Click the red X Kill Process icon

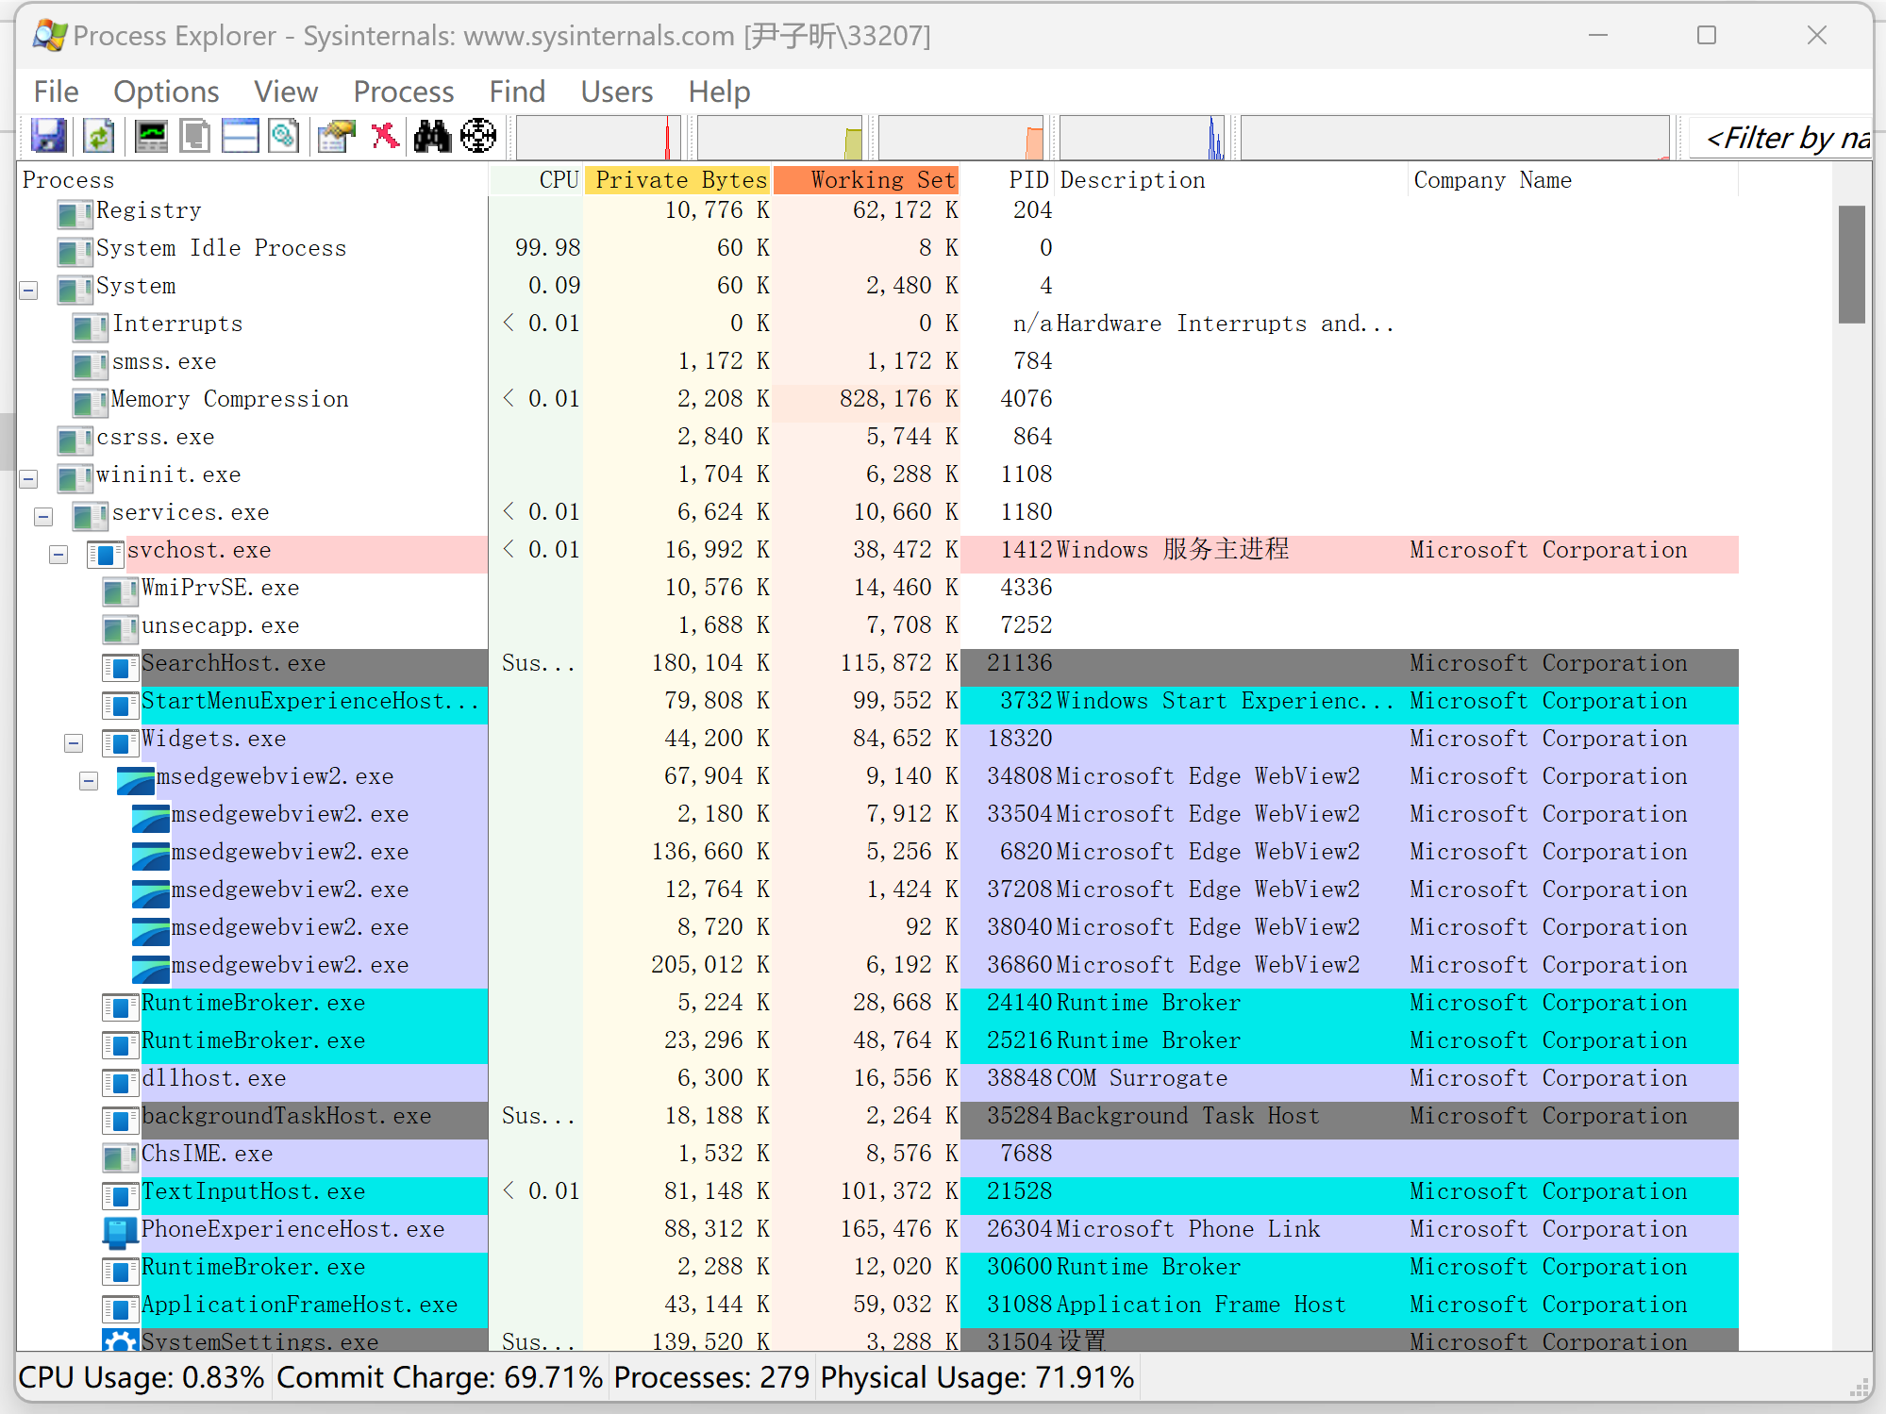pyautogui.click(x=384, y=137)
